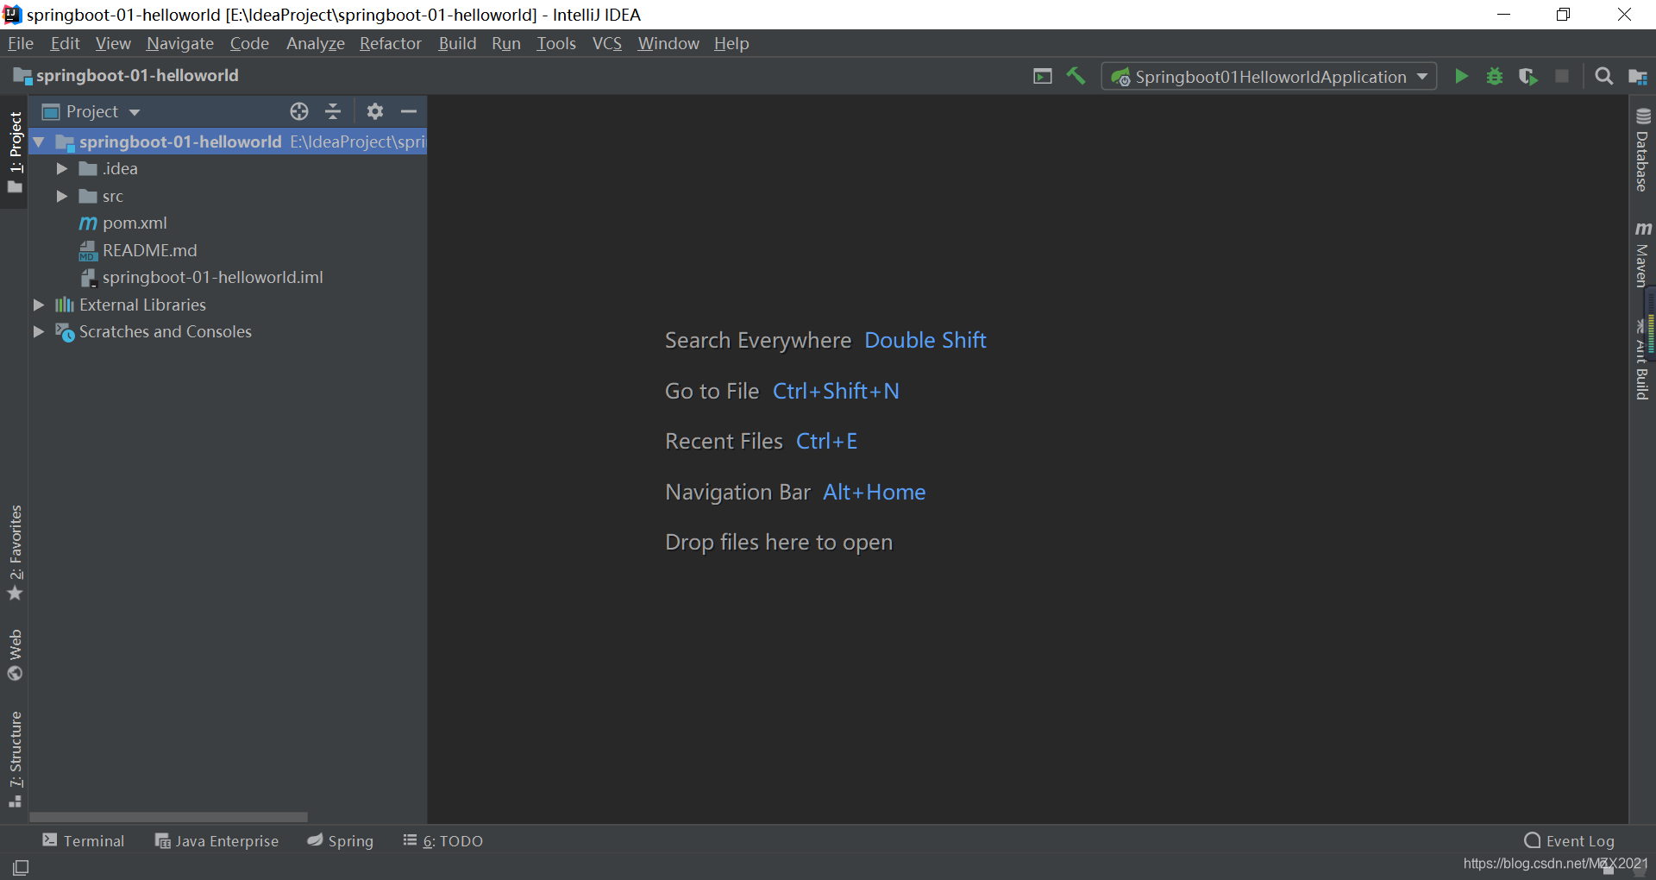This screenshot has width=1656, height=880.
Task: Open Search Everywhere magnifier icon
Action: [x=1604, y=77]
